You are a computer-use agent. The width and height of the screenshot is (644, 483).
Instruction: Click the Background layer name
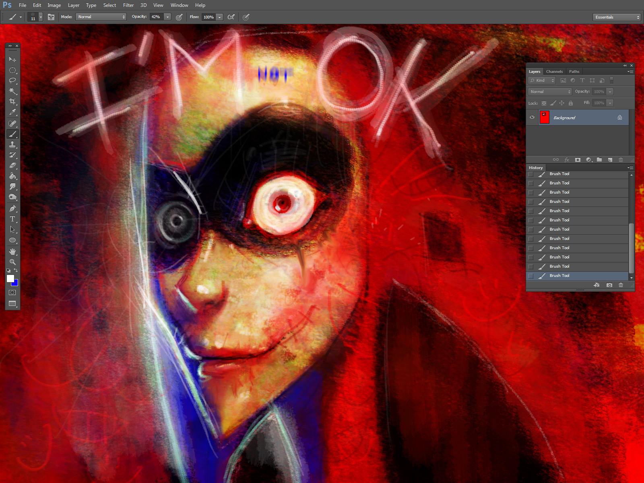(x=564, y=118)
